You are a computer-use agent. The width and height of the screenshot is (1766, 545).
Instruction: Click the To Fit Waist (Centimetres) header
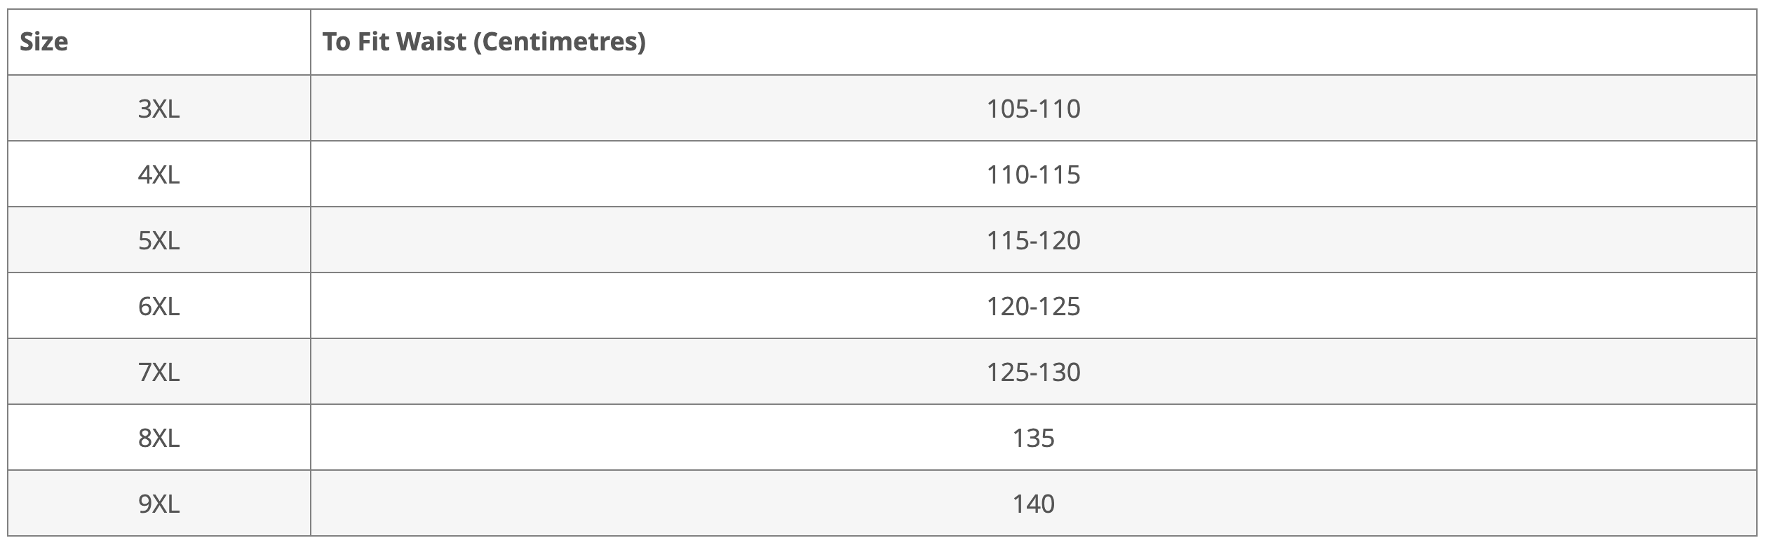(x=1033, y=42)
